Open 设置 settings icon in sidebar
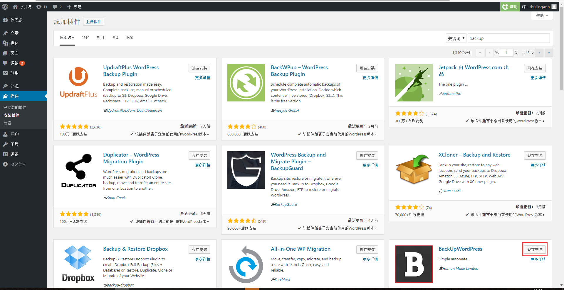Viewport: 564px width, 290px height. [x=5, y=154]
